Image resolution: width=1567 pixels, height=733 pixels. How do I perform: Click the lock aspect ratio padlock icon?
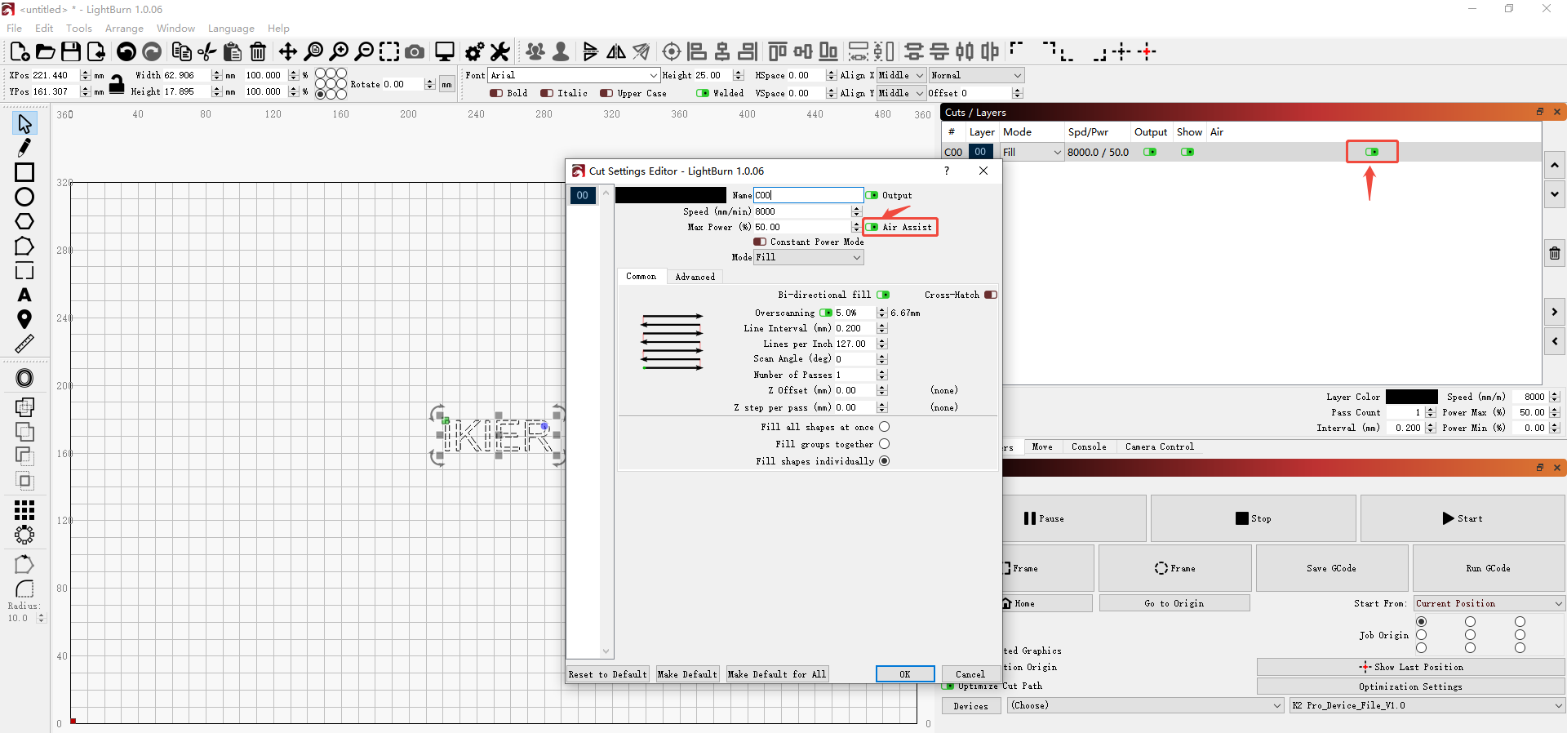[x=117, y=83]
